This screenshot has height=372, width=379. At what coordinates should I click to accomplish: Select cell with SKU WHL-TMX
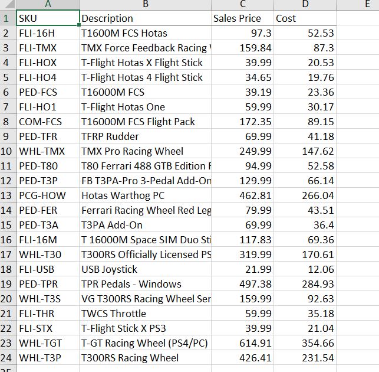coord(48,151)
